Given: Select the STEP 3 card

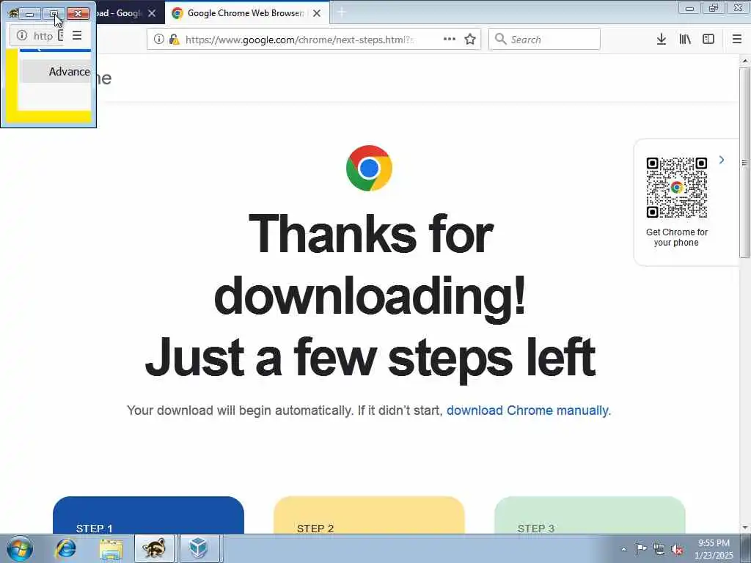Looking at the screenshot, I should pos(590,515).
